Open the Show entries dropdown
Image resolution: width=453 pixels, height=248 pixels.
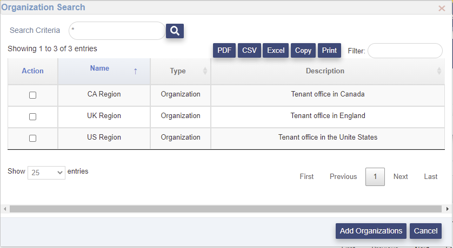tap(46, 173)
